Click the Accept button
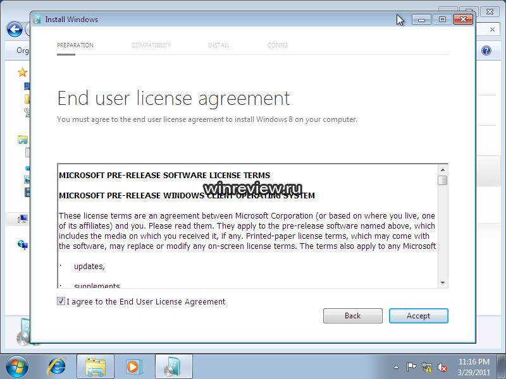The height and width of the screenshot is (379, 506). point(418,316)
